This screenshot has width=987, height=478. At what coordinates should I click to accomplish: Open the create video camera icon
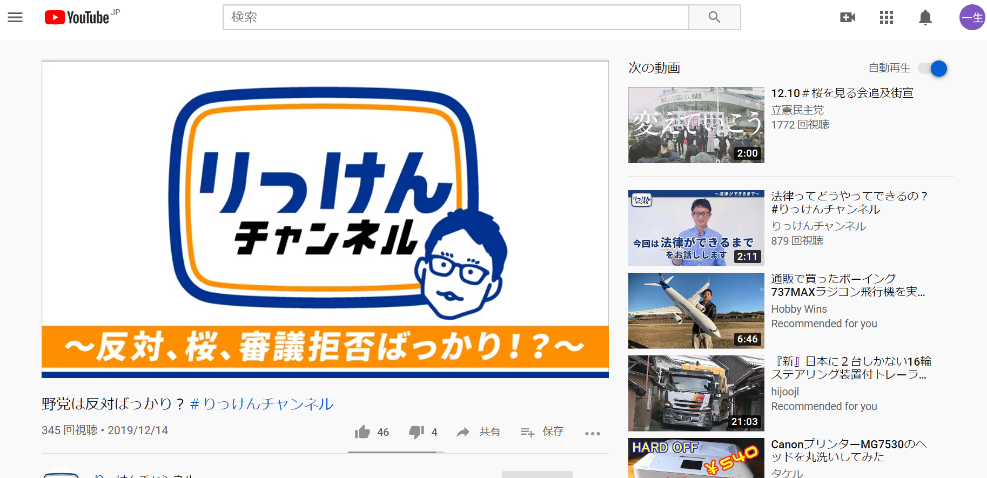click(847, 17)
